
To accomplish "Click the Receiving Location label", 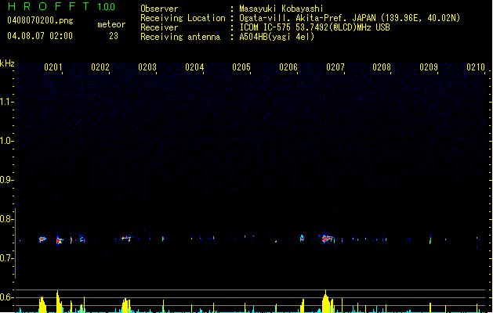I will coord(183,18).
